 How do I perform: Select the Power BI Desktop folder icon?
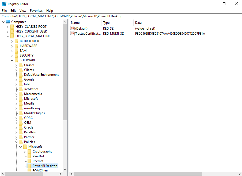[x=29, y=166]
